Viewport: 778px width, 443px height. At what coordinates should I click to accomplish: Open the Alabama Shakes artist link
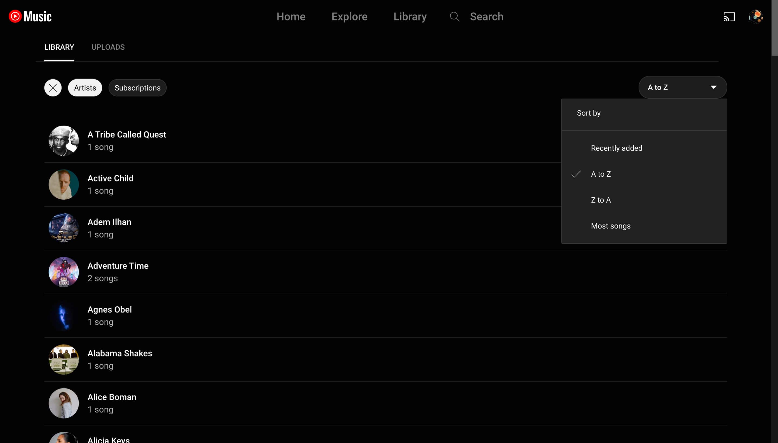click(x=120, y=353)
